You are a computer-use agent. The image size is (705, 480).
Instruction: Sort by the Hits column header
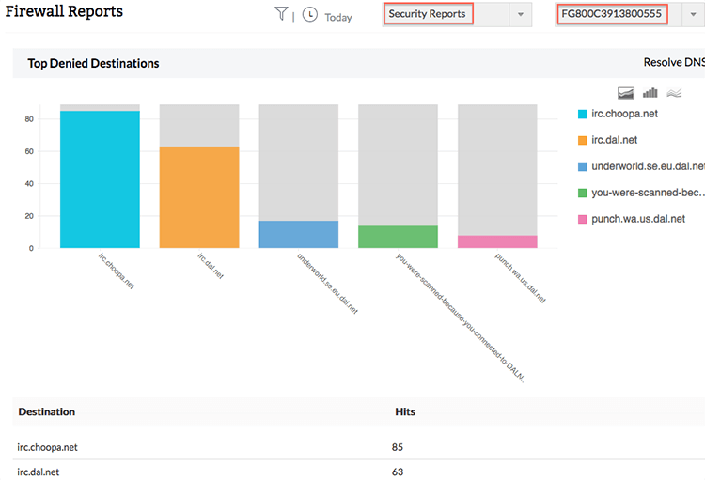[404, 412]
